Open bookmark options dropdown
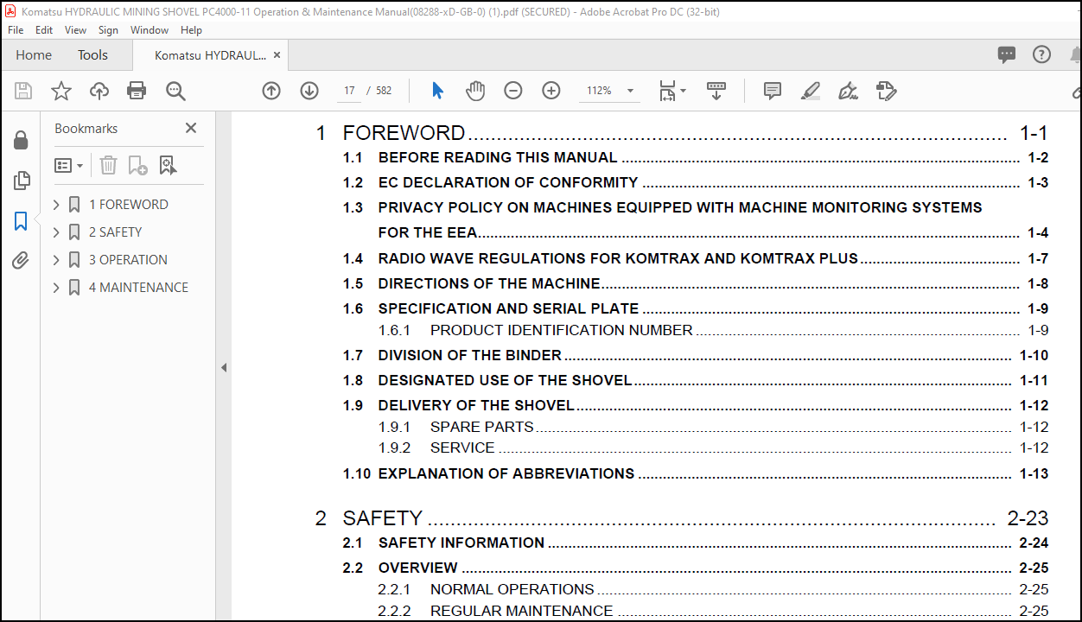The height and width of the screenshot is (622, 1082). (x=69, y=165)
